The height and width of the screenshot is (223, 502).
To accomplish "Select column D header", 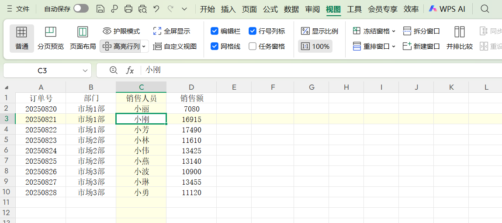I will (x=191, y=87).
